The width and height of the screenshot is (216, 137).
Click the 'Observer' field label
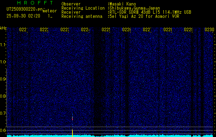point(71,4)
